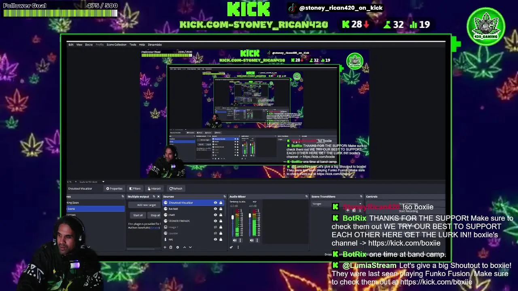
Task: Select the live test source row
Action: coord(193,209)
